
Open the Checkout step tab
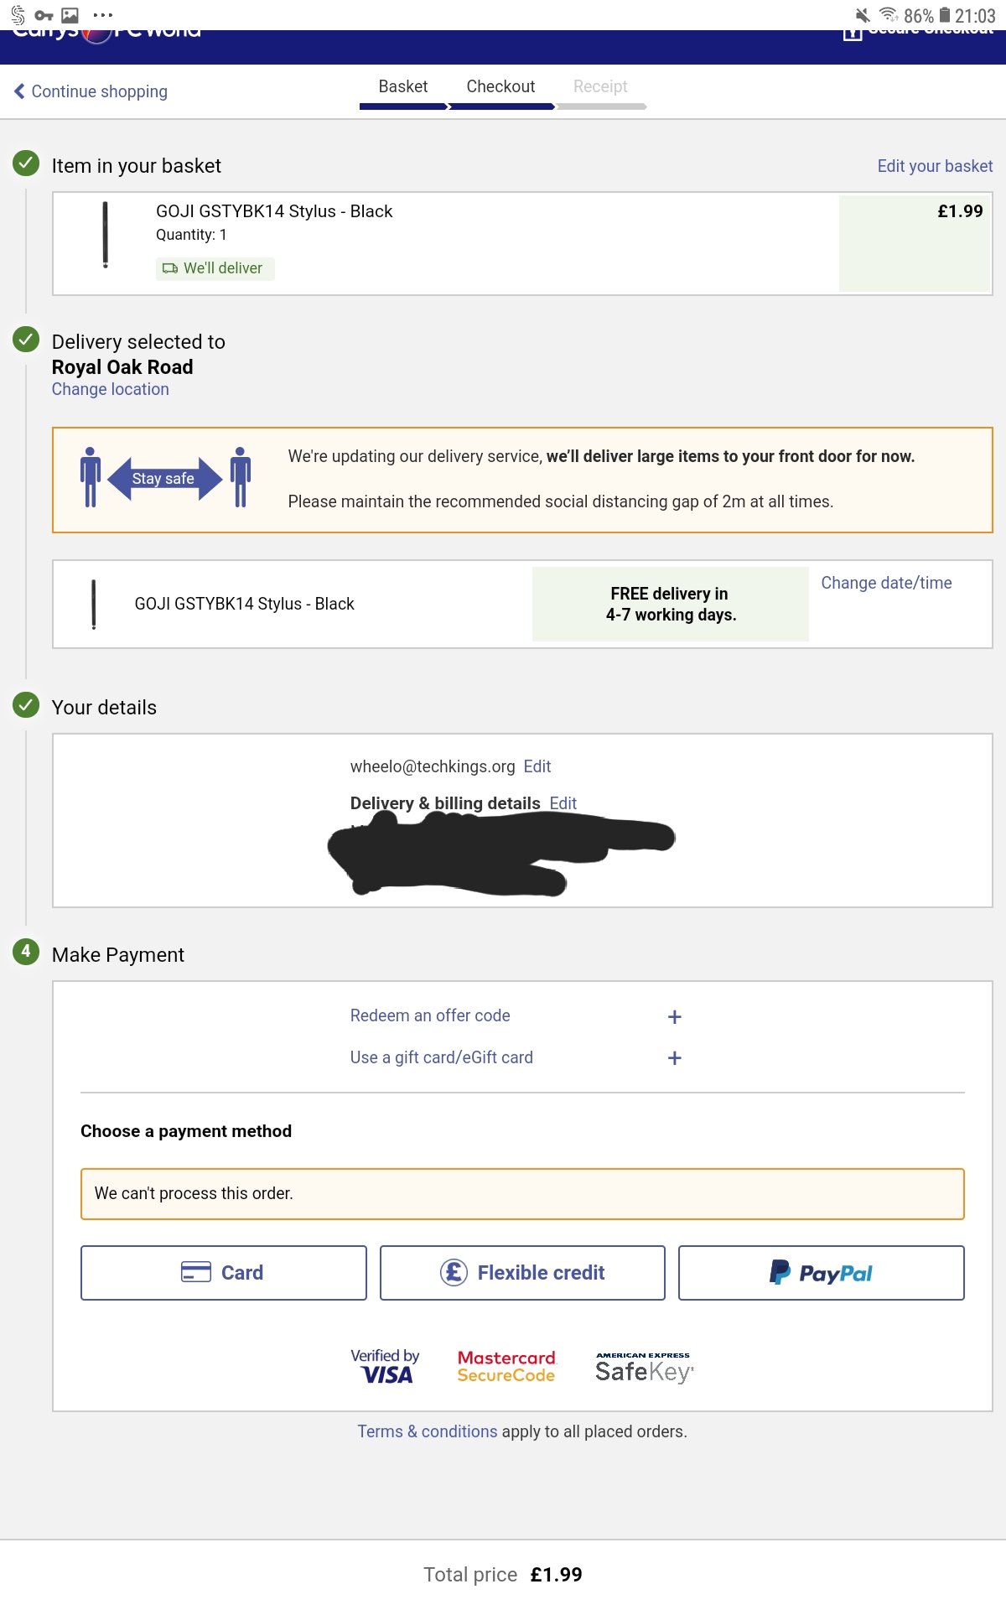coord(500,86)
